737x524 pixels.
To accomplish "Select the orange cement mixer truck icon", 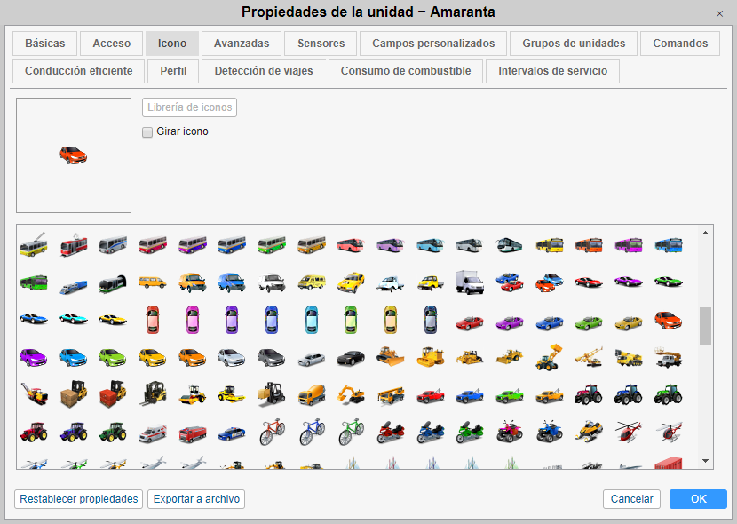I will (311, 394).
